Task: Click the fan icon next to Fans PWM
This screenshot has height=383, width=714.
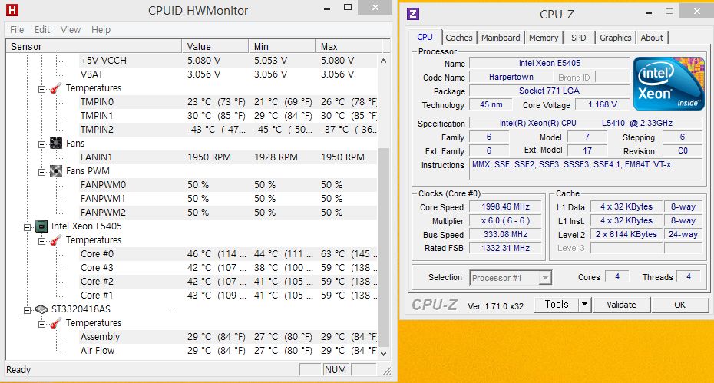Action: pyautogui.click(x=55, y=171)
